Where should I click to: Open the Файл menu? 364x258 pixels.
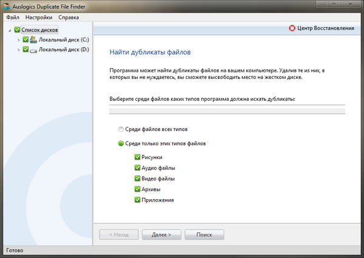(x=12, y=18)
